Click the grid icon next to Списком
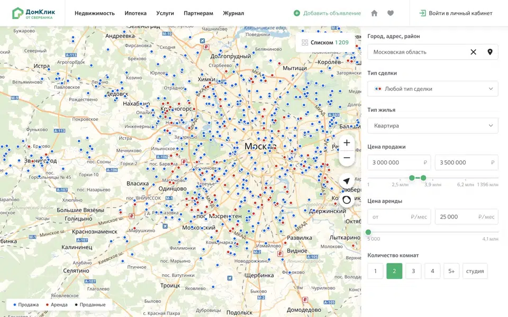 tap(305, 42)
